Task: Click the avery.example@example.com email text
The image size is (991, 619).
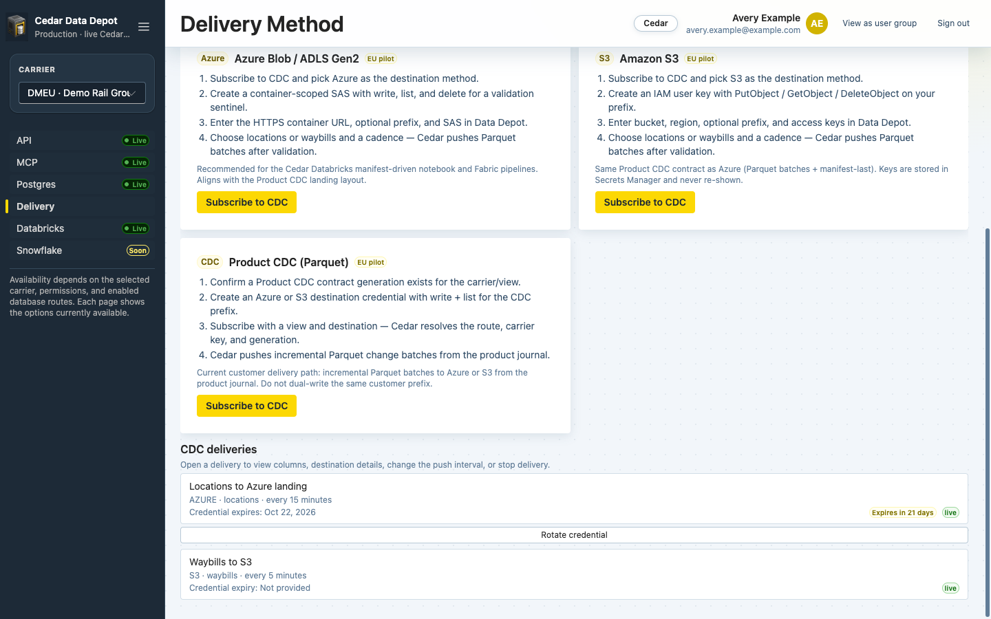Action: coord(743,30)
